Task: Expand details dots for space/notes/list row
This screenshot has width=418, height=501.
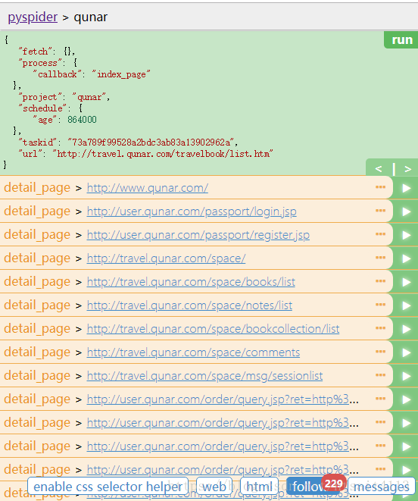Action: [x=380, y=305]
